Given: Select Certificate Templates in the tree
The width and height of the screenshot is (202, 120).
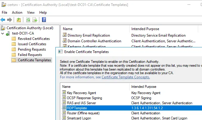Looking at the screenshot, I should [34, 60].
